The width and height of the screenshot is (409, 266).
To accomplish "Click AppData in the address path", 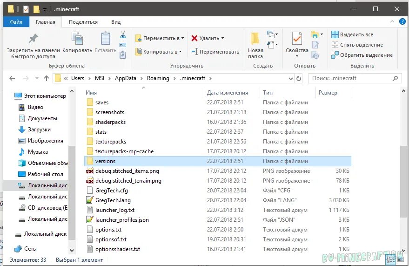I will click(126, 78).
